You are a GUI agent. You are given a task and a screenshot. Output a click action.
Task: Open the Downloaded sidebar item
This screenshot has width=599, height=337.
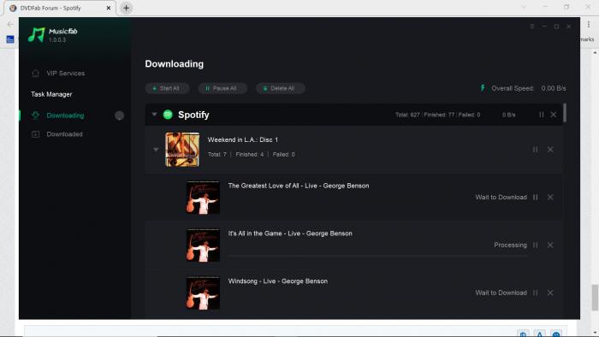57,134
